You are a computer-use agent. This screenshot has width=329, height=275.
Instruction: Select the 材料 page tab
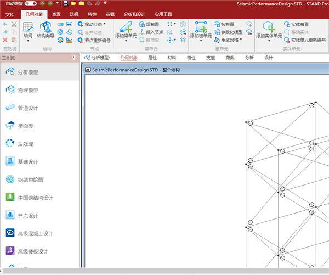[x=172, y=58]
